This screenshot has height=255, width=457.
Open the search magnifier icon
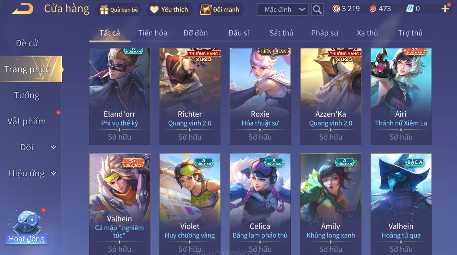point(317,9)
